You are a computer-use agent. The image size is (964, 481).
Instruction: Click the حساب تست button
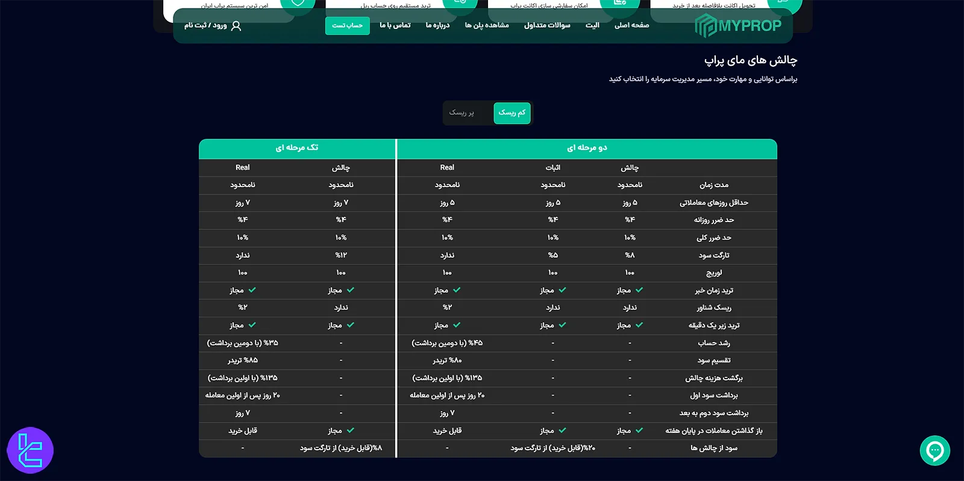(348, 25)
